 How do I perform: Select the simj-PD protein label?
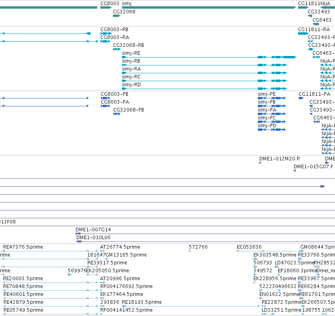pyautogui.click(x=267, y=126)
